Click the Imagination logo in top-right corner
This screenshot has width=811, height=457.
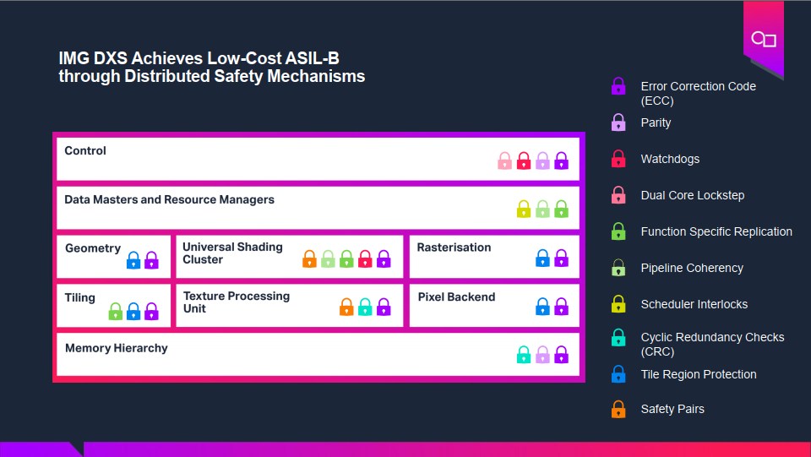point(763,39)
